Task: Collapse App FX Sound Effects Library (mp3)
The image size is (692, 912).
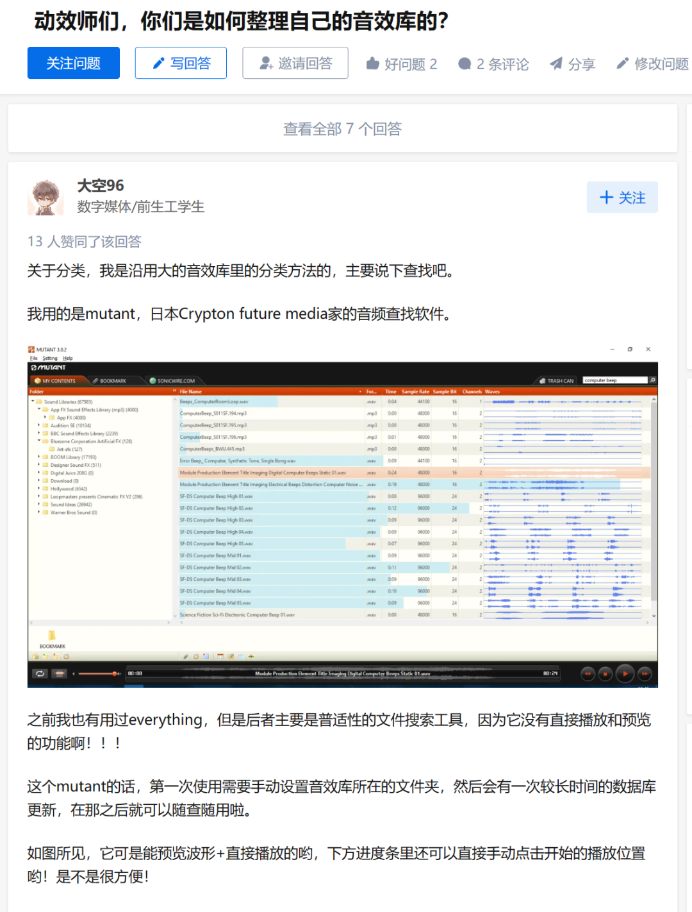Action: click(x=39, y=409)
